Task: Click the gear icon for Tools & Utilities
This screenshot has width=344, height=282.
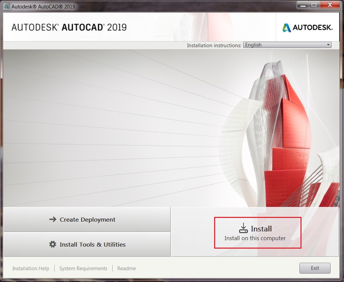Action: click(53, 244)
